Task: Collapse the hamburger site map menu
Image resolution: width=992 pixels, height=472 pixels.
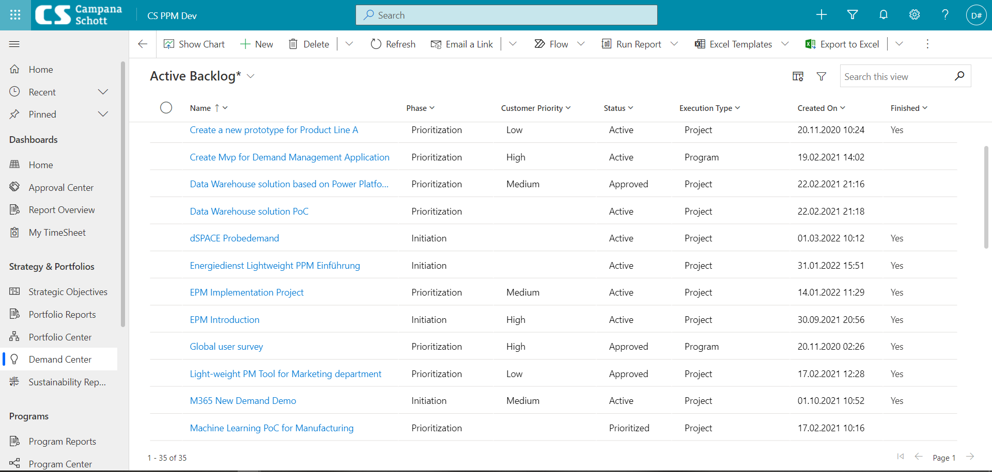Action: (x=14, y=44)
